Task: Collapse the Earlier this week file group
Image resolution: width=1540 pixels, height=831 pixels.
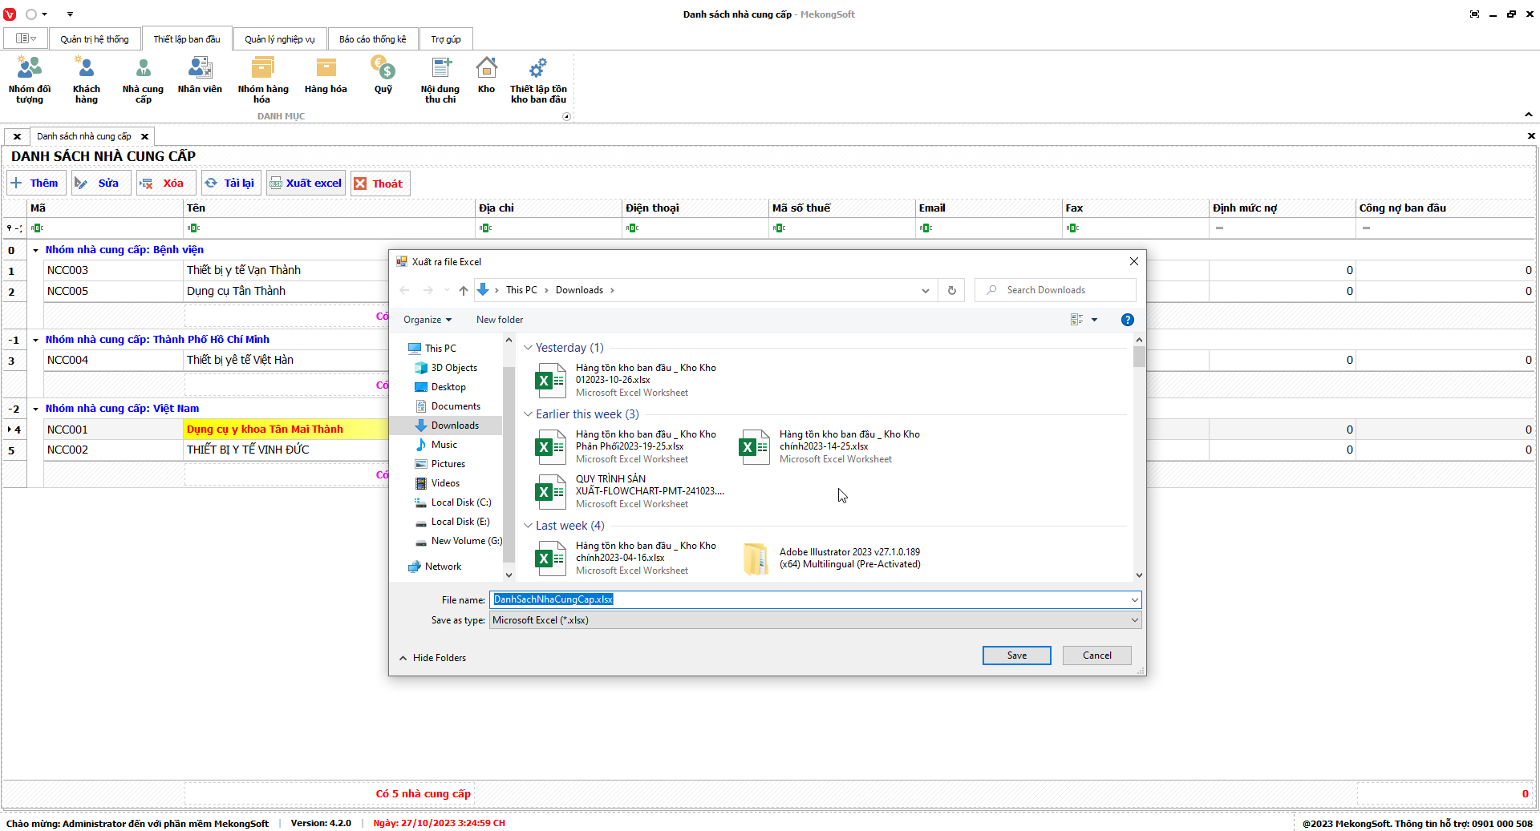Action: click(x=528, y=414)
